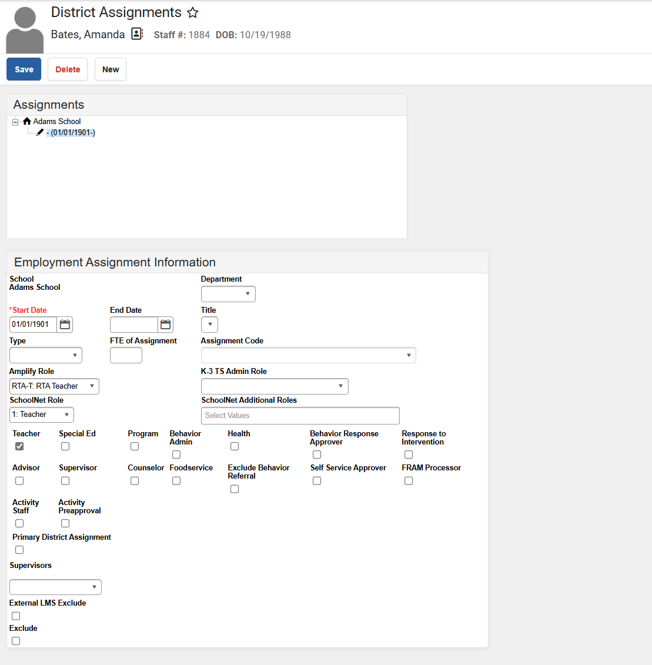Select the (01/01/1901-) assignment row
652x665 pixels.
click(x=71, y=133)
